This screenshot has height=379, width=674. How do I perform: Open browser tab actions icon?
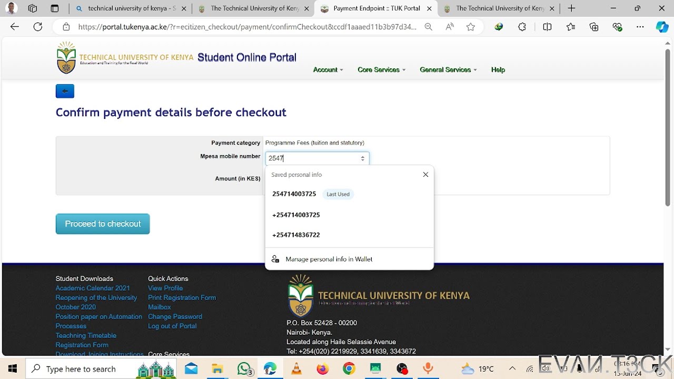(x=55, y=8)
